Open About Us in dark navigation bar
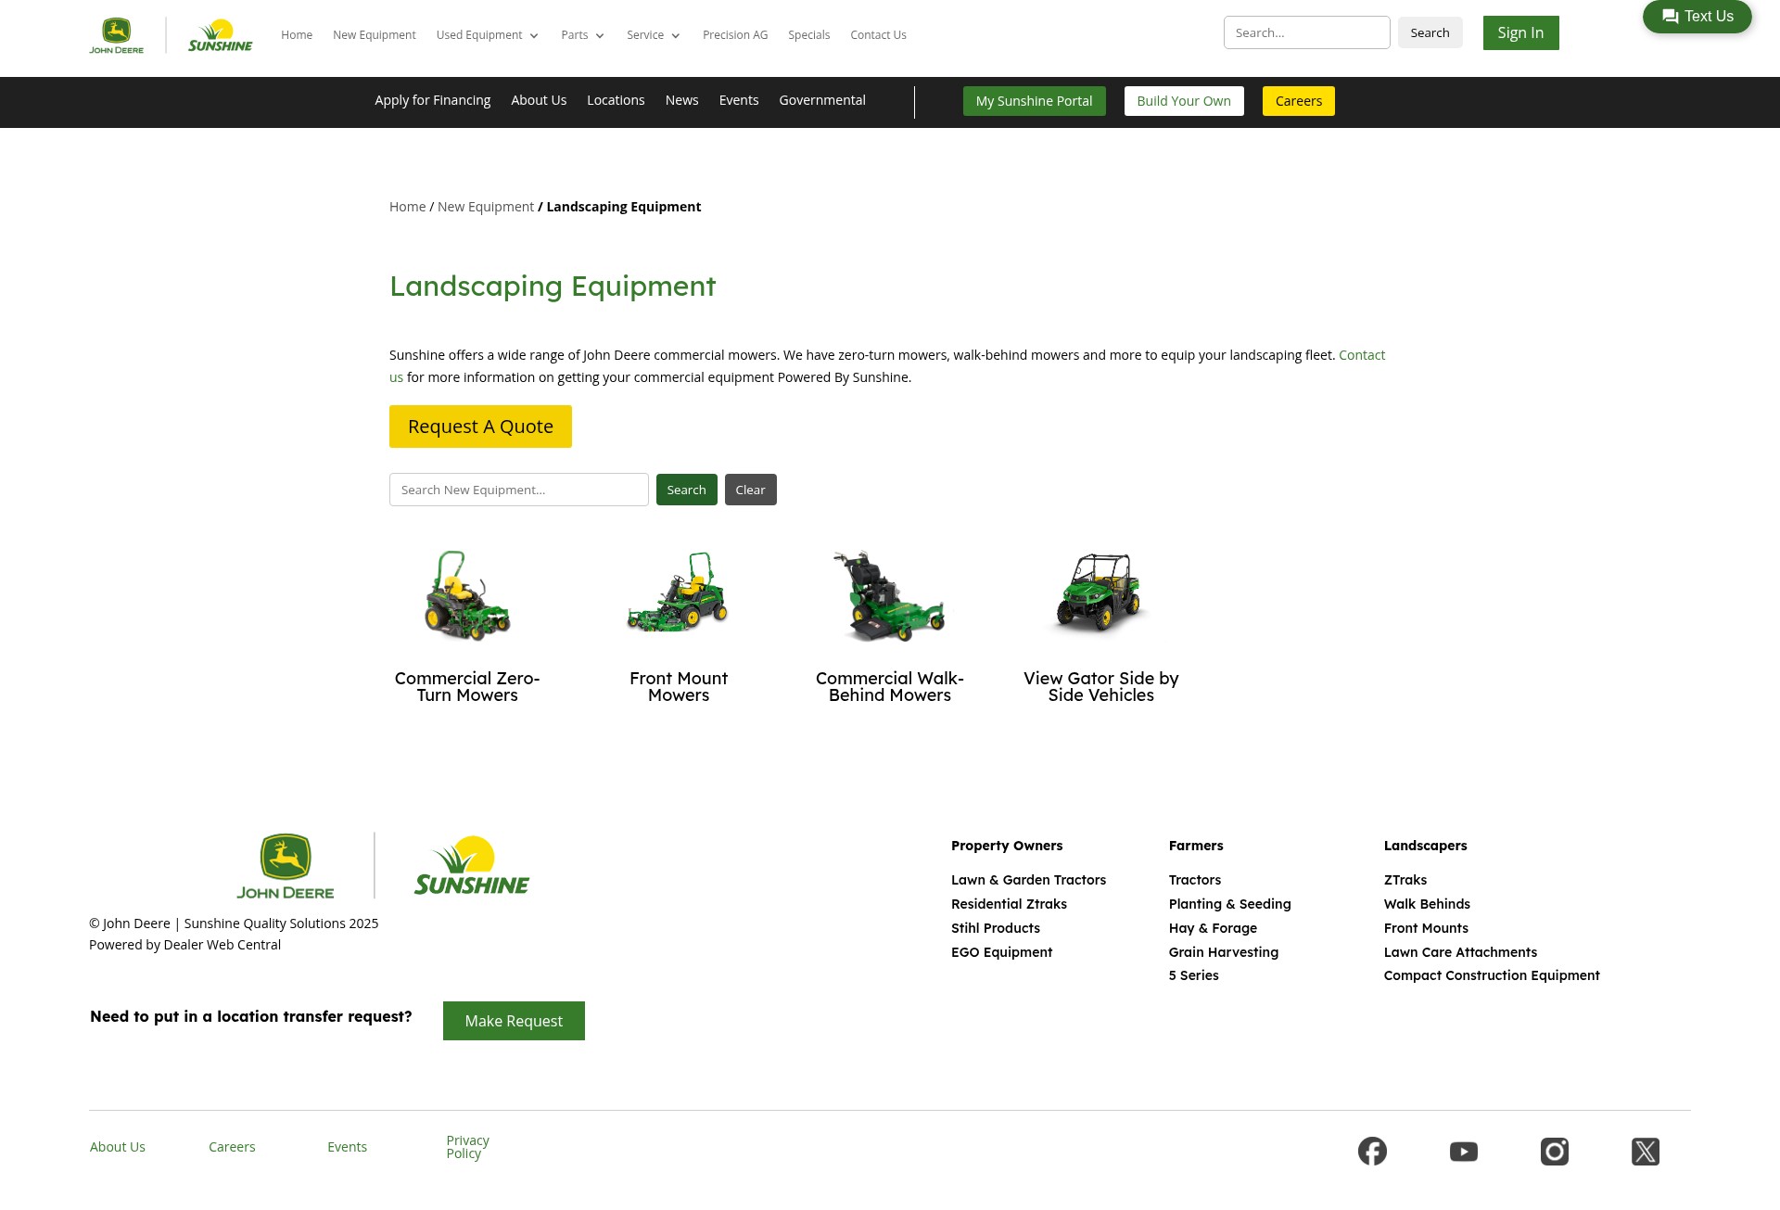This screenshot has height=1210, width=1780. click(539, 100)
